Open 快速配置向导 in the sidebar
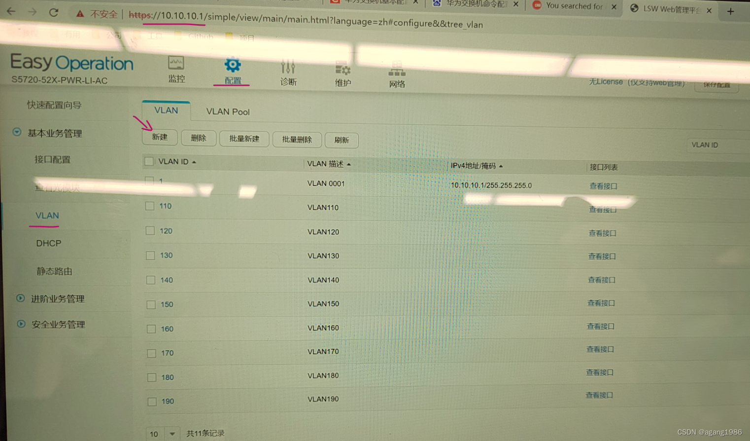This screenshot has height=441, width=750. point(54,105)
